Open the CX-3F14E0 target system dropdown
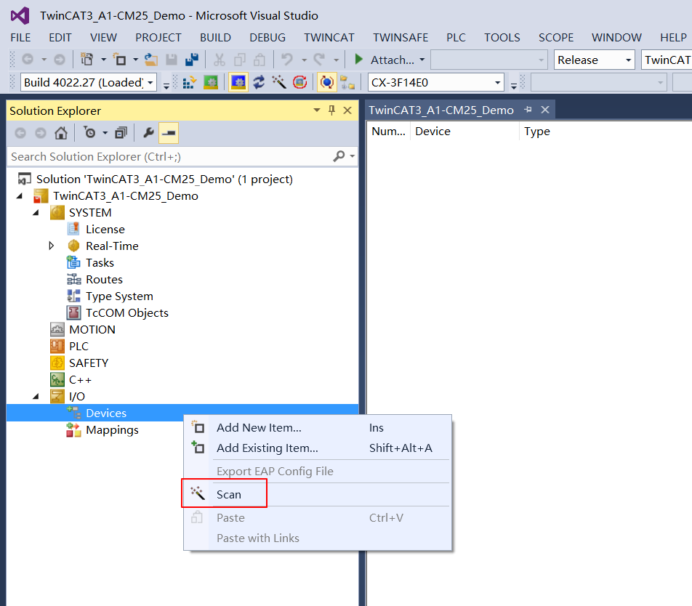This screenshot has height=606, width=692. click(497, 83)
